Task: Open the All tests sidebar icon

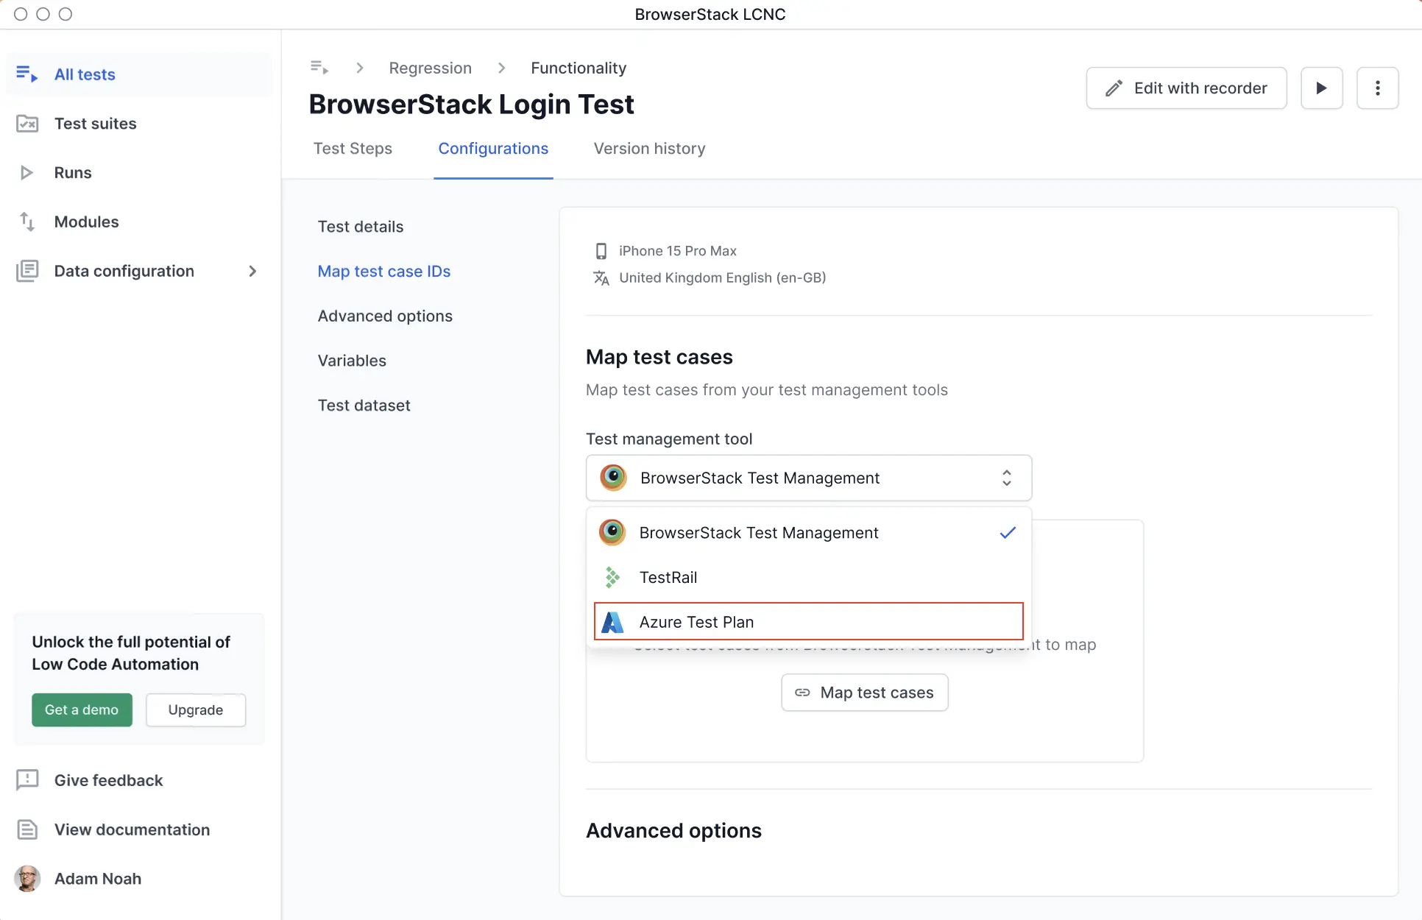Action: point(26,74)
